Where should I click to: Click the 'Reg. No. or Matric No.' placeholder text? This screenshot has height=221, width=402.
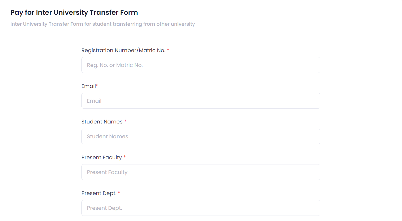pos(115,65)
